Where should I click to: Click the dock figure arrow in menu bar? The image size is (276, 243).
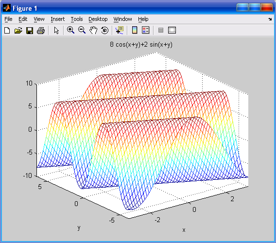[x=270, y=19]
